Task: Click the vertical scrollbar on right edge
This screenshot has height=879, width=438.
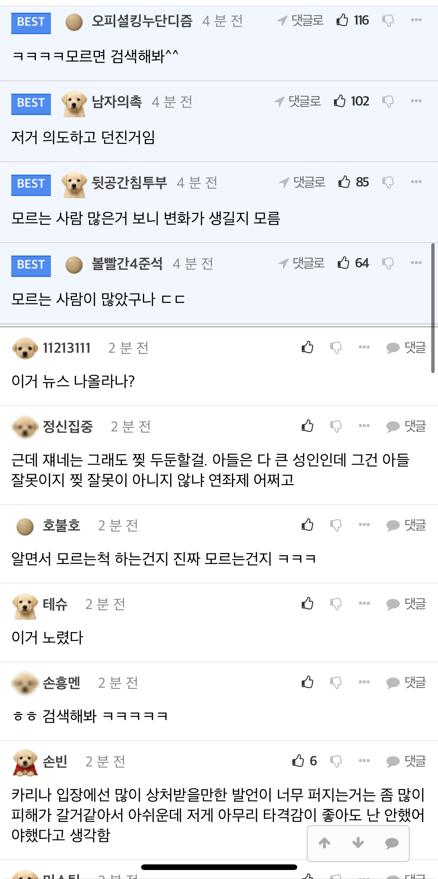Action: 433,308
